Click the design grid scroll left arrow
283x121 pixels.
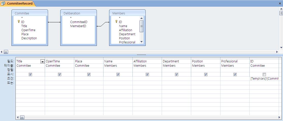tap(18, 117)
